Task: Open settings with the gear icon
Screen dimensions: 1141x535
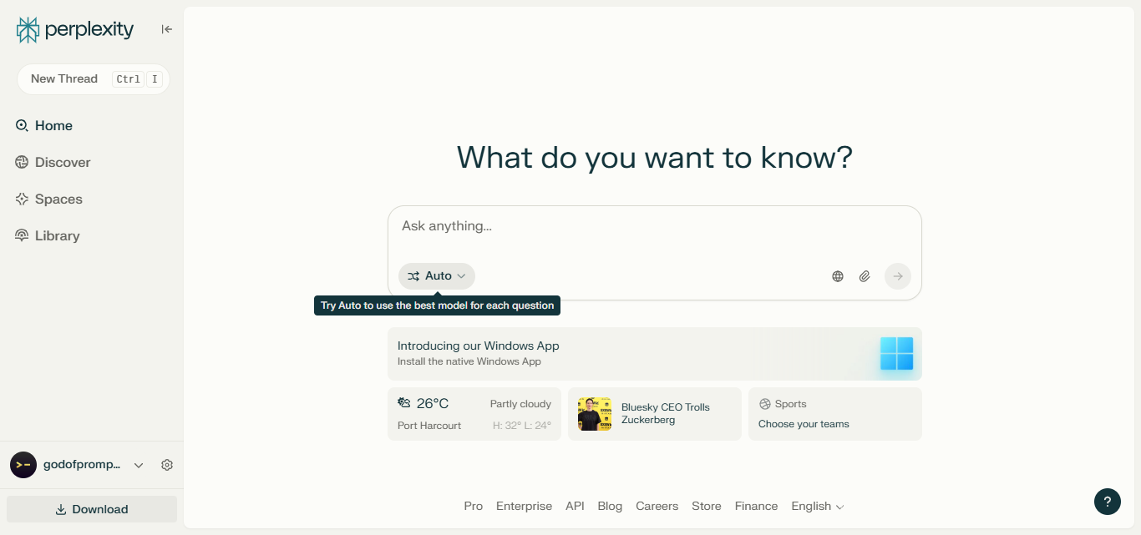Action: click(x=166, y=465)
